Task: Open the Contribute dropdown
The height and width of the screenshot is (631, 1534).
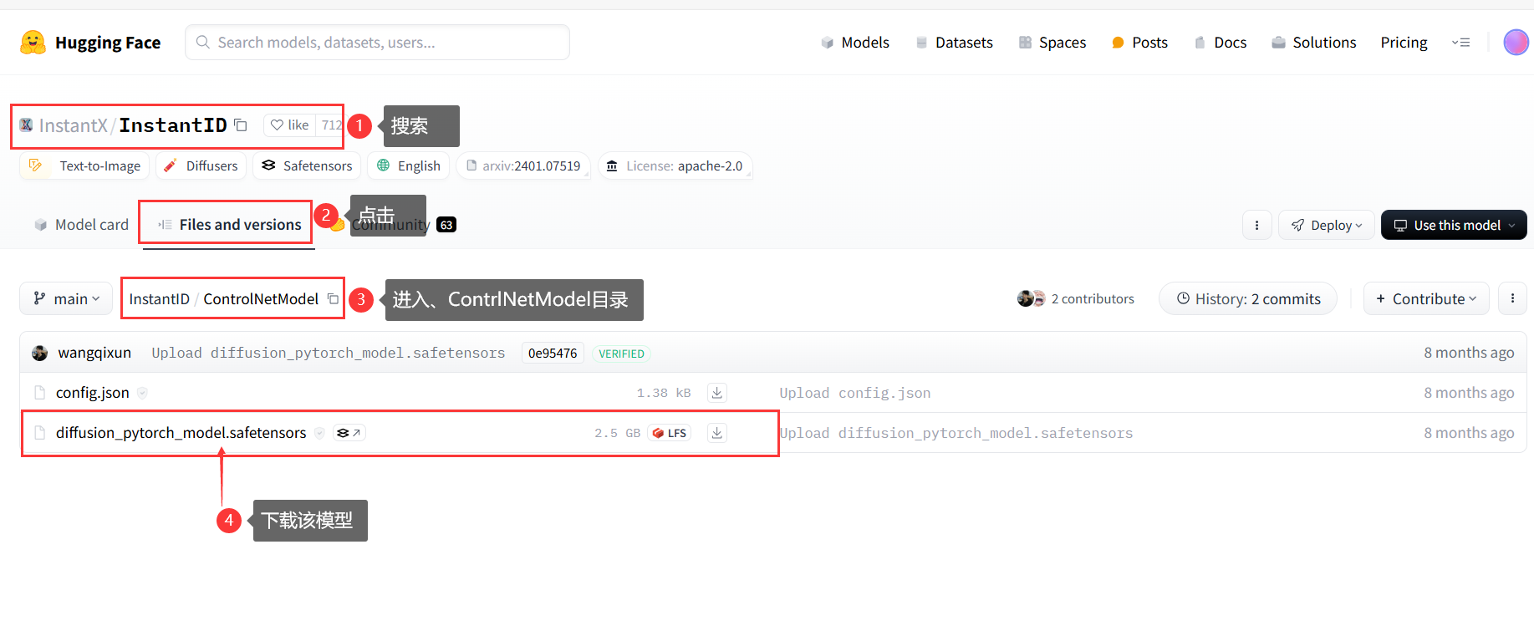Action: (x=1426, y=298)
